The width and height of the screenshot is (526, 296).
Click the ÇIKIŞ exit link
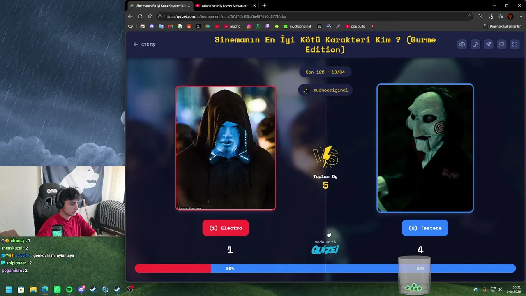click(144, 44)
